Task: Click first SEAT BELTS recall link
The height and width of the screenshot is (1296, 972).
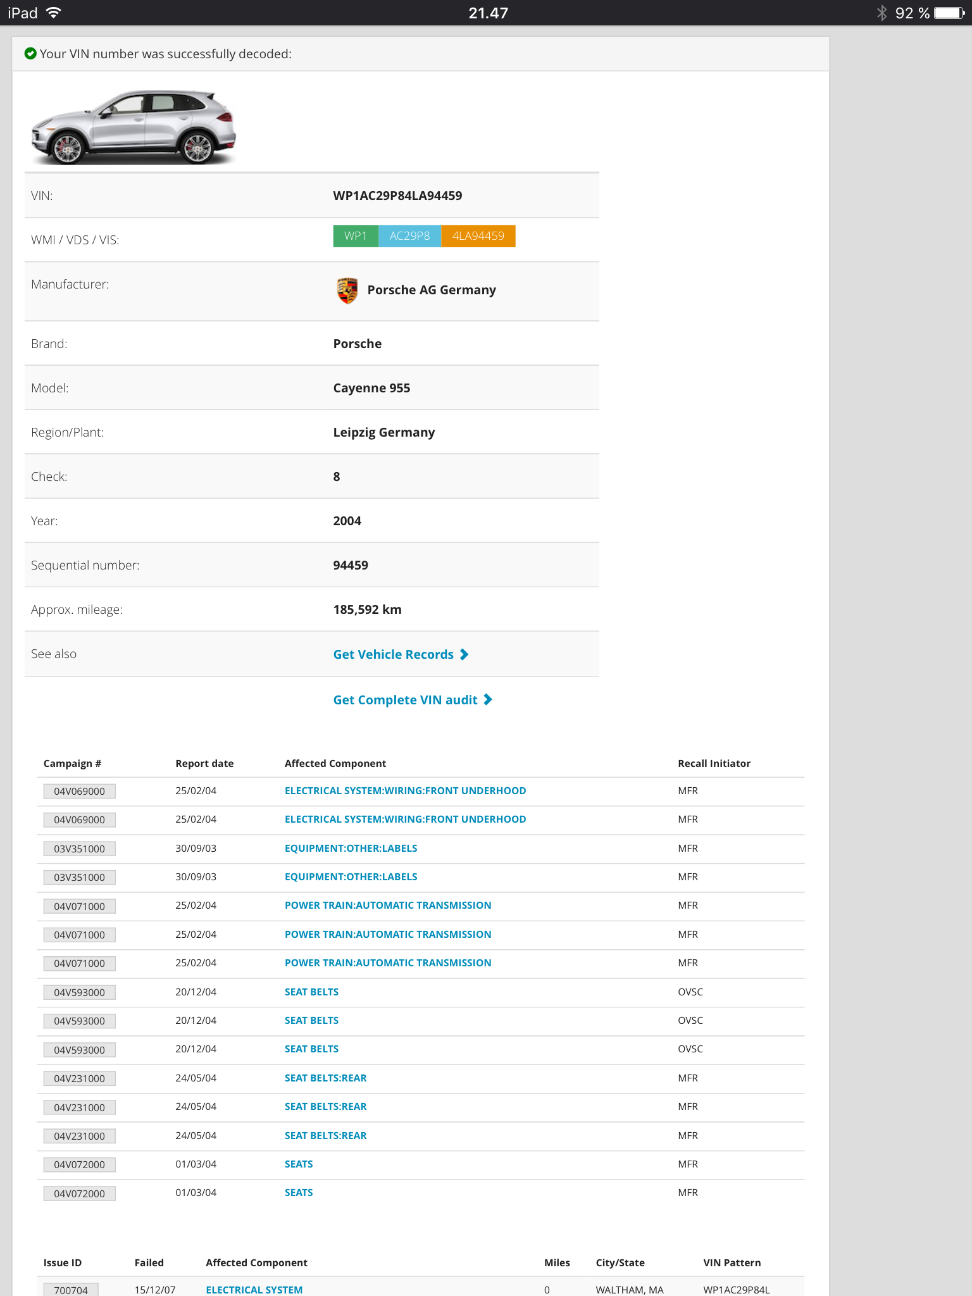Action: point(311,992)
